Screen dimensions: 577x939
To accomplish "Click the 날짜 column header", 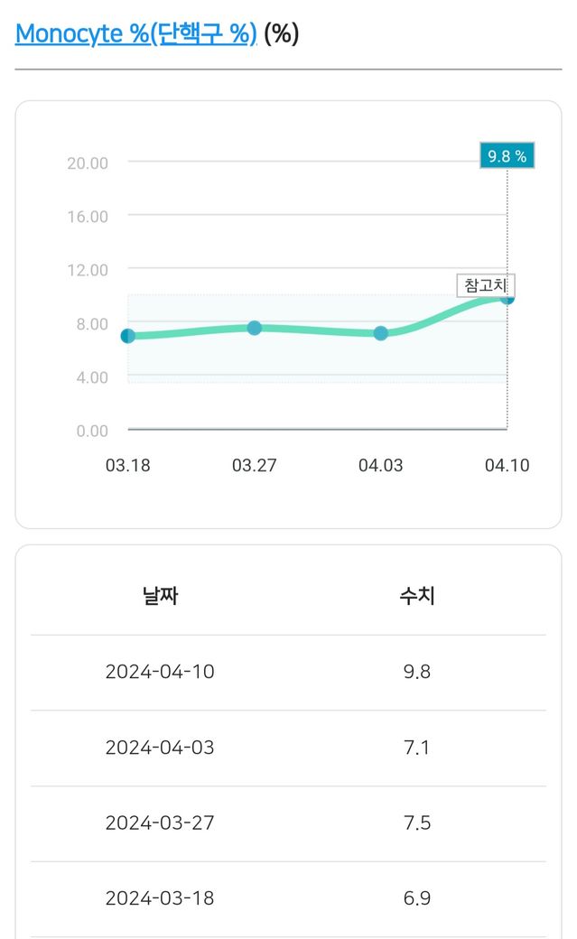I will 160,596.
